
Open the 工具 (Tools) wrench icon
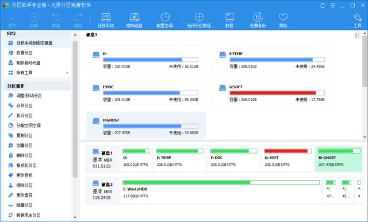358,17
